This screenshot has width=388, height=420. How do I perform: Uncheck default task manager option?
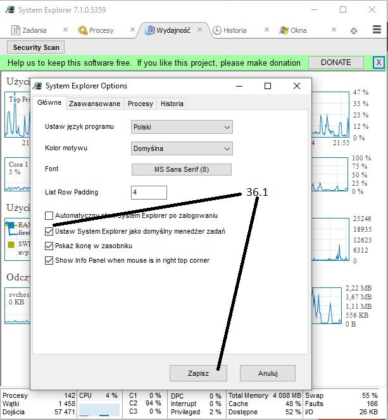point(49,231)
